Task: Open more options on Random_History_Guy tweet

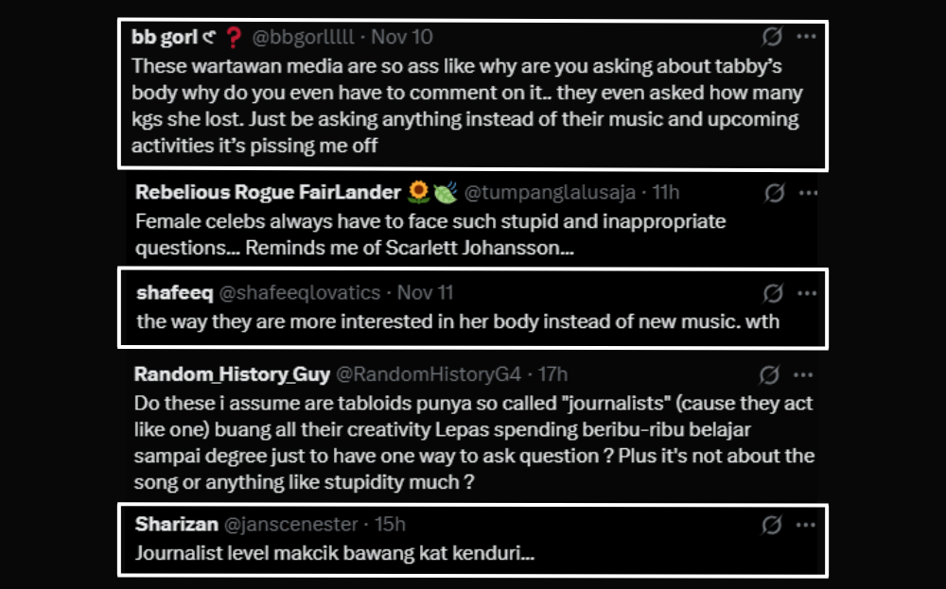Action: pyautogui.click(x=805, y=374)
